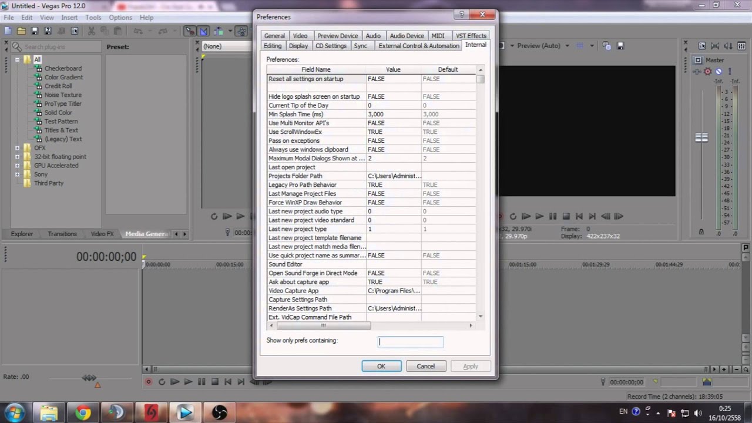Open the Insert menu

(x=69, y=18)
